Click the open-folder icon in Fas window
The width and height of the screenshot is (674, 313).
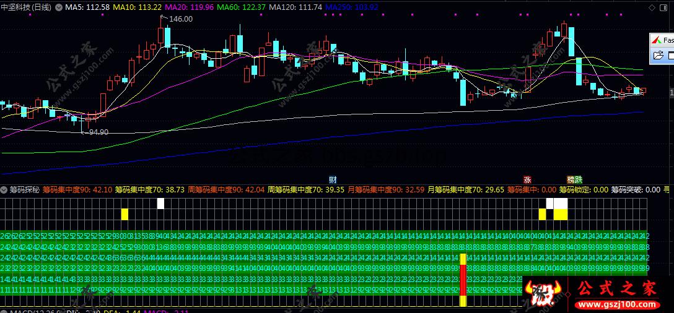pos(658,55)
